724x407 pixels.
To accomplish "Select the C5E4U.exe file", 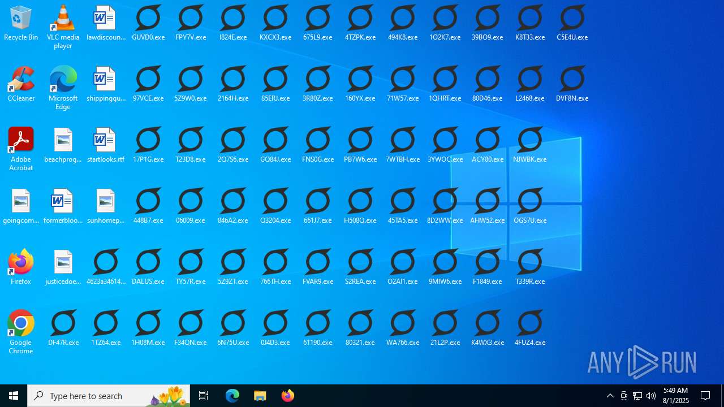I will [x=572, y=24].
